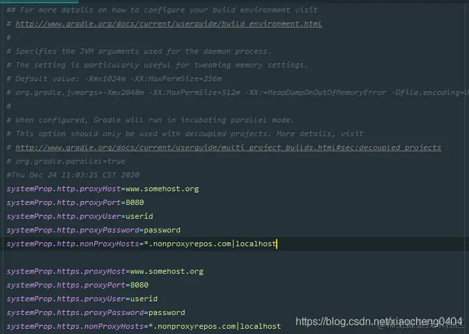Image resolution: width=469 pixels, height=334 pixels.
Task: Click the systemProp.http.proxyPort=8080 line
Action: point(75,202)
